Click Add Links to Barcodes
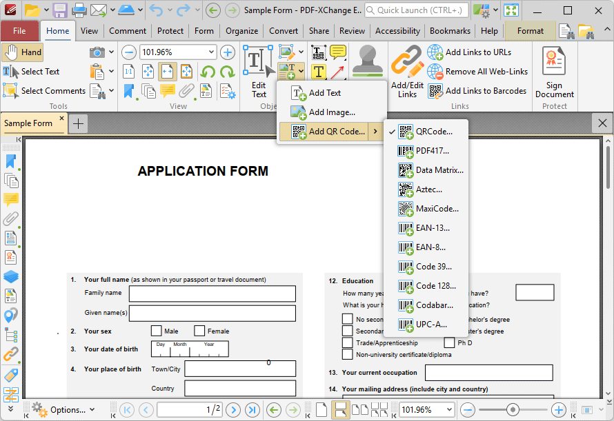This screenshot has width=614, height=421. click(x=477, y=91)
